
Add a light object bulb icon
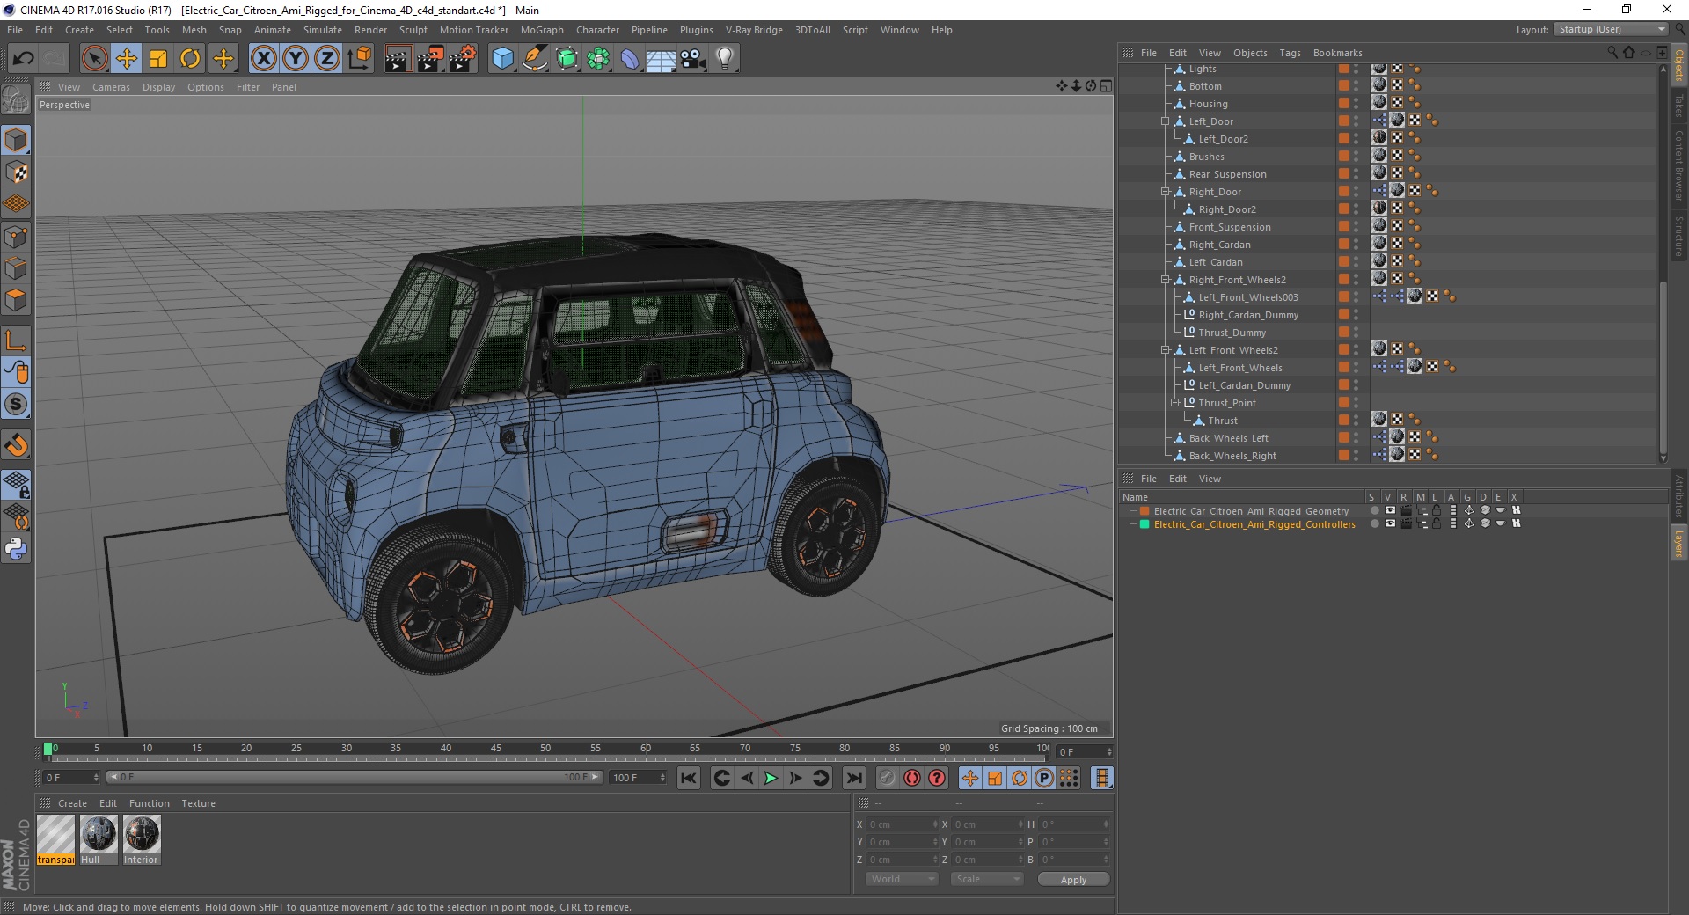click(x=725, y=59)
